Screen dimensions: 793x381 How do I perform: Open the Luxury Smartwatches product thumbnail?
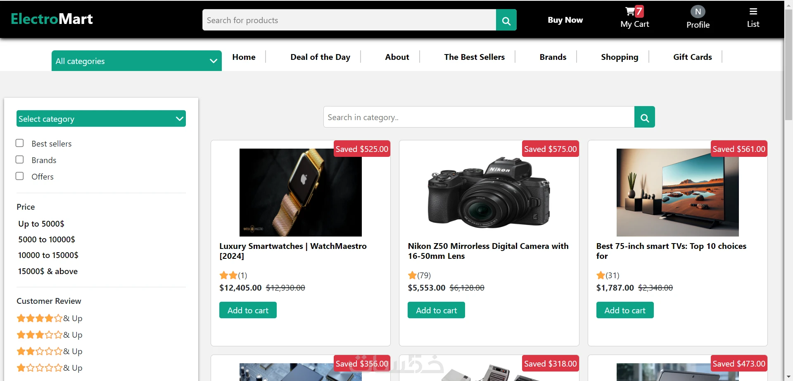[300, 192]
